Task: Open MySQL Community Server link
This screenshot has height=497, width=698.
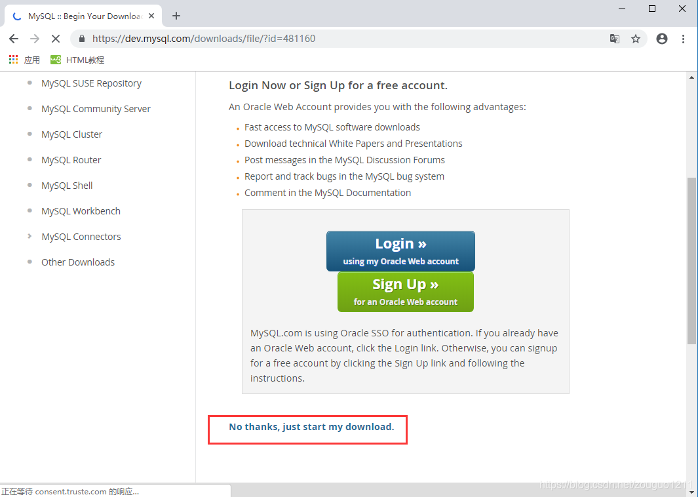Action: point(96,109)
